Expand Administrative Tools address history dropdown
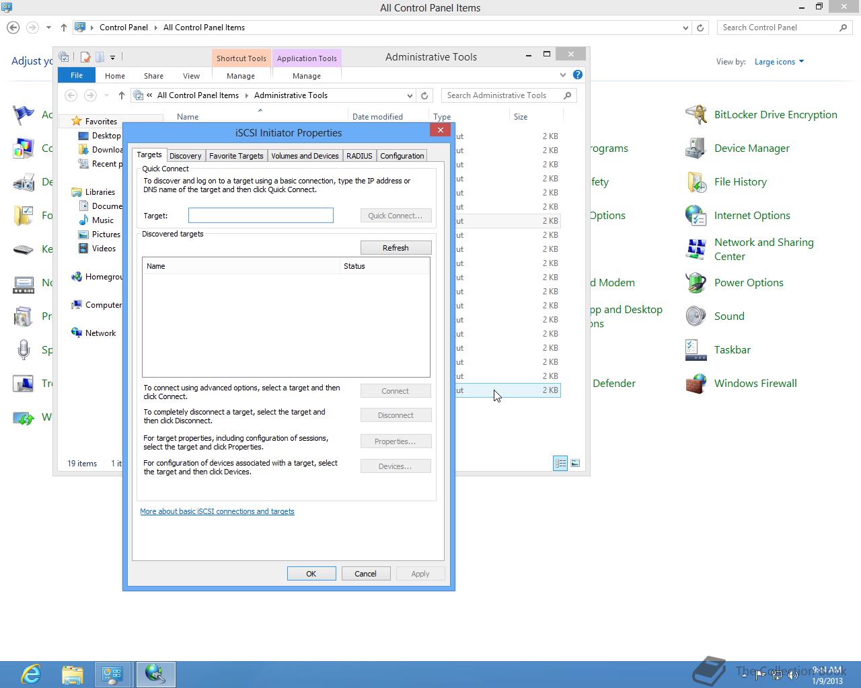This screenshot has width=861, height=688. click(x=410, y=95)
